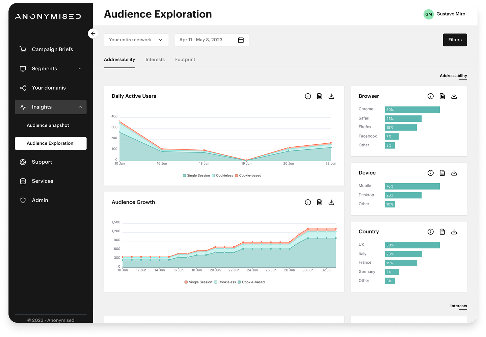Show info for Country panel
This screenshot has width=486, height=337.
pos(431,232)
